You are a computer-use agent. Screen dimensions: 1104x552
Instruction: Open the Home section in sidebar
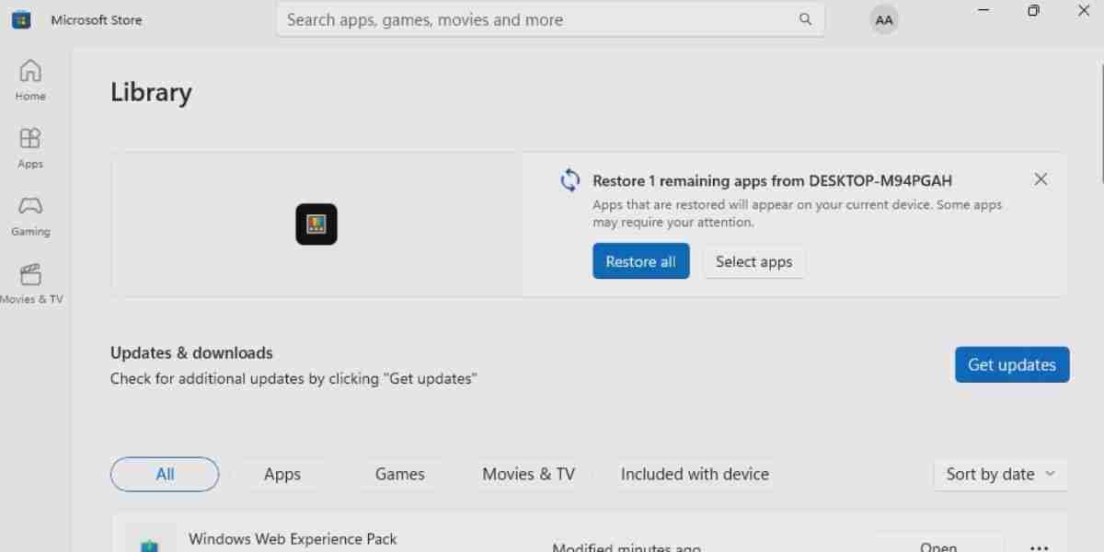click(x=30, y=78)
